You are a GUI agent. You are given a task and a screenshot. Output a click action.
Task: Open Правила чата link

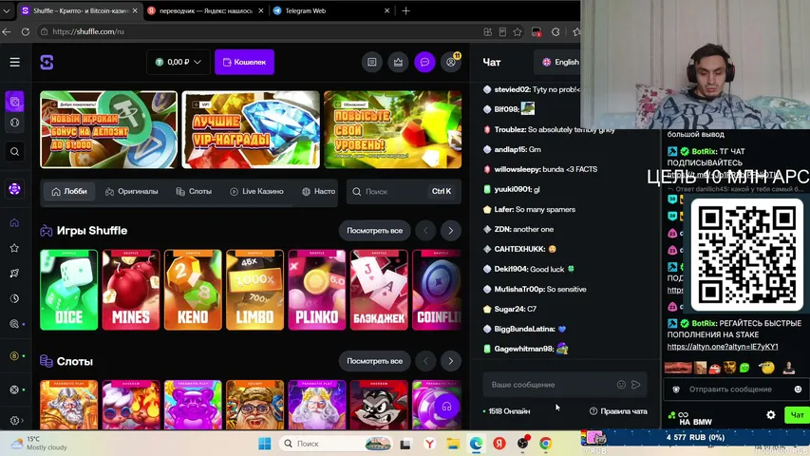(618, 411)
